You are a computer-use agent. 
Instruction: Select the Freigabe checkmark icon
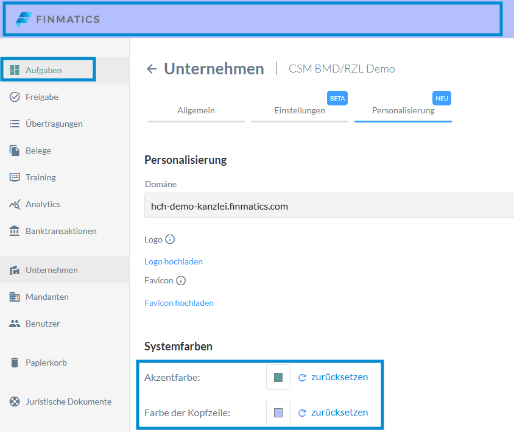(15, 96)
